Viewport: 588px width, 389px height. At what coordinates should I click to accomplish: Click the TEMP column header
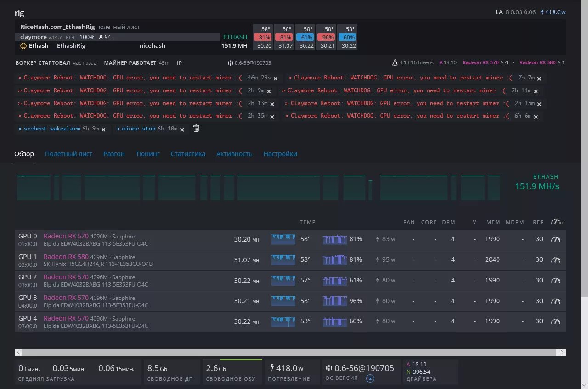click(x=307, y=222)
